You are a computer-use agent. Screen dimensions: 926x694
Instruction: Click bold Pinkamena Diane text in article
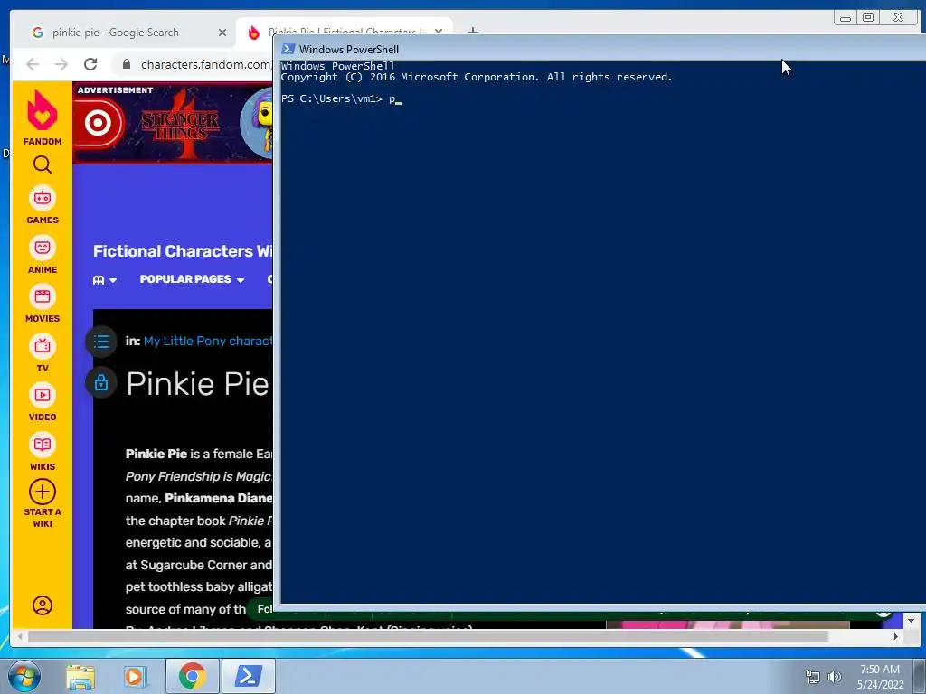pos(219,498)
